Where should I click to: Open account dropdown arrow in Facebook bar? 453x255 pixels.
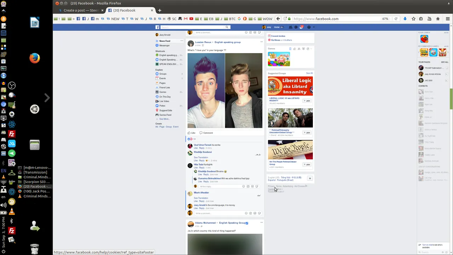[x=314, y=27]
